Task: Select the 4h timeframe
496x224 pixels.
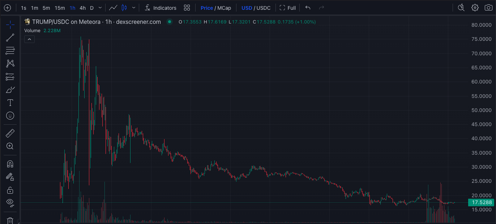Action: [83, 8]
